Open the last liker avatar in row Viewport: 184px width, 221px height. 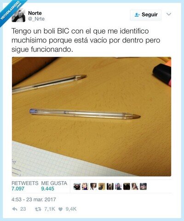point(143,186)
